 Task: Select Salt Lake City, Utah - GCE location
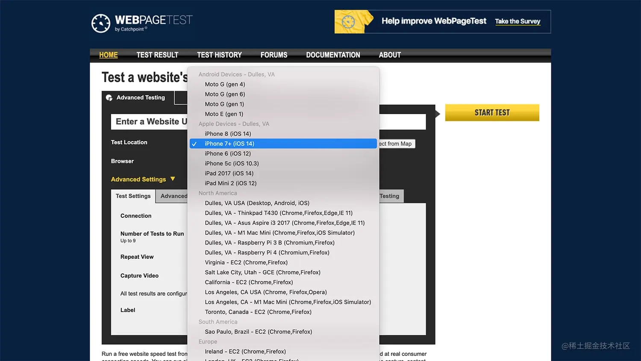283,272
